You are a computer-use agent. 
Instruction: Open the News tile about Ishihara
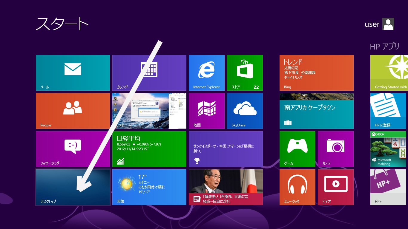226,187
